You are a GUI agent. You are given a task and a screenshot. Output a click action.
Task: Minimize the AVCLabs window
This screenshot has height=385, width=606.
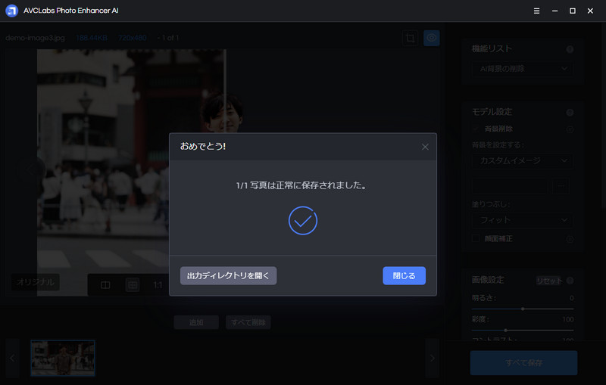554,11
